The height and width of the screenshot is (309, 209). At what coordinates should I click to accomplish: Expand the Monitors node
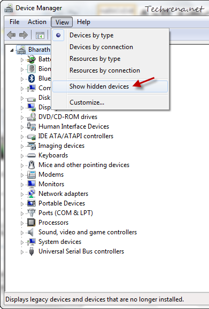coord(22,185)
